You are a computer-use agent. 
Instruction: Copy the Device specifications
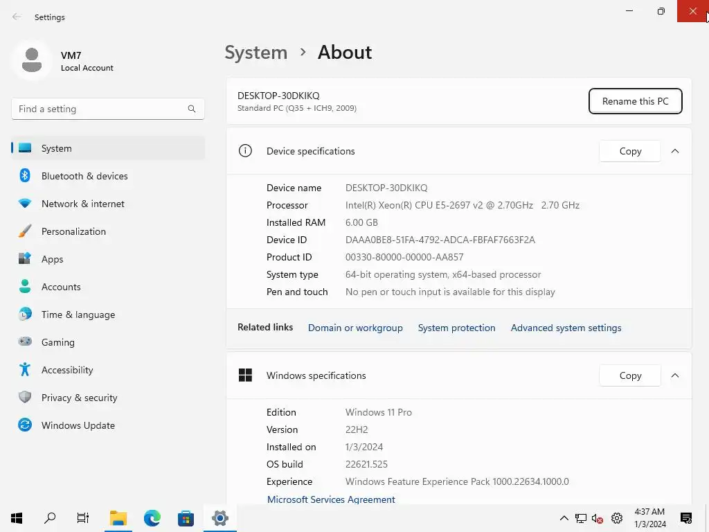(630, 151)
